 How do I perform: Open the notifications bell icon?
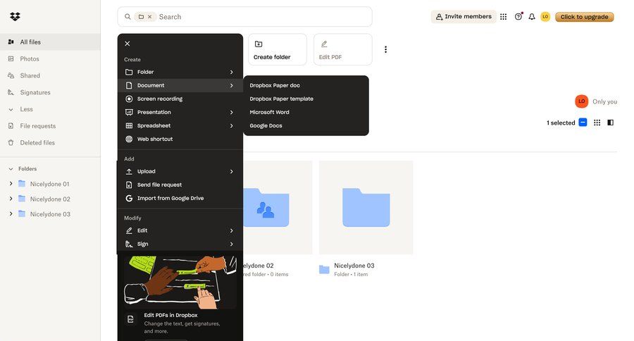coord(532,17)
